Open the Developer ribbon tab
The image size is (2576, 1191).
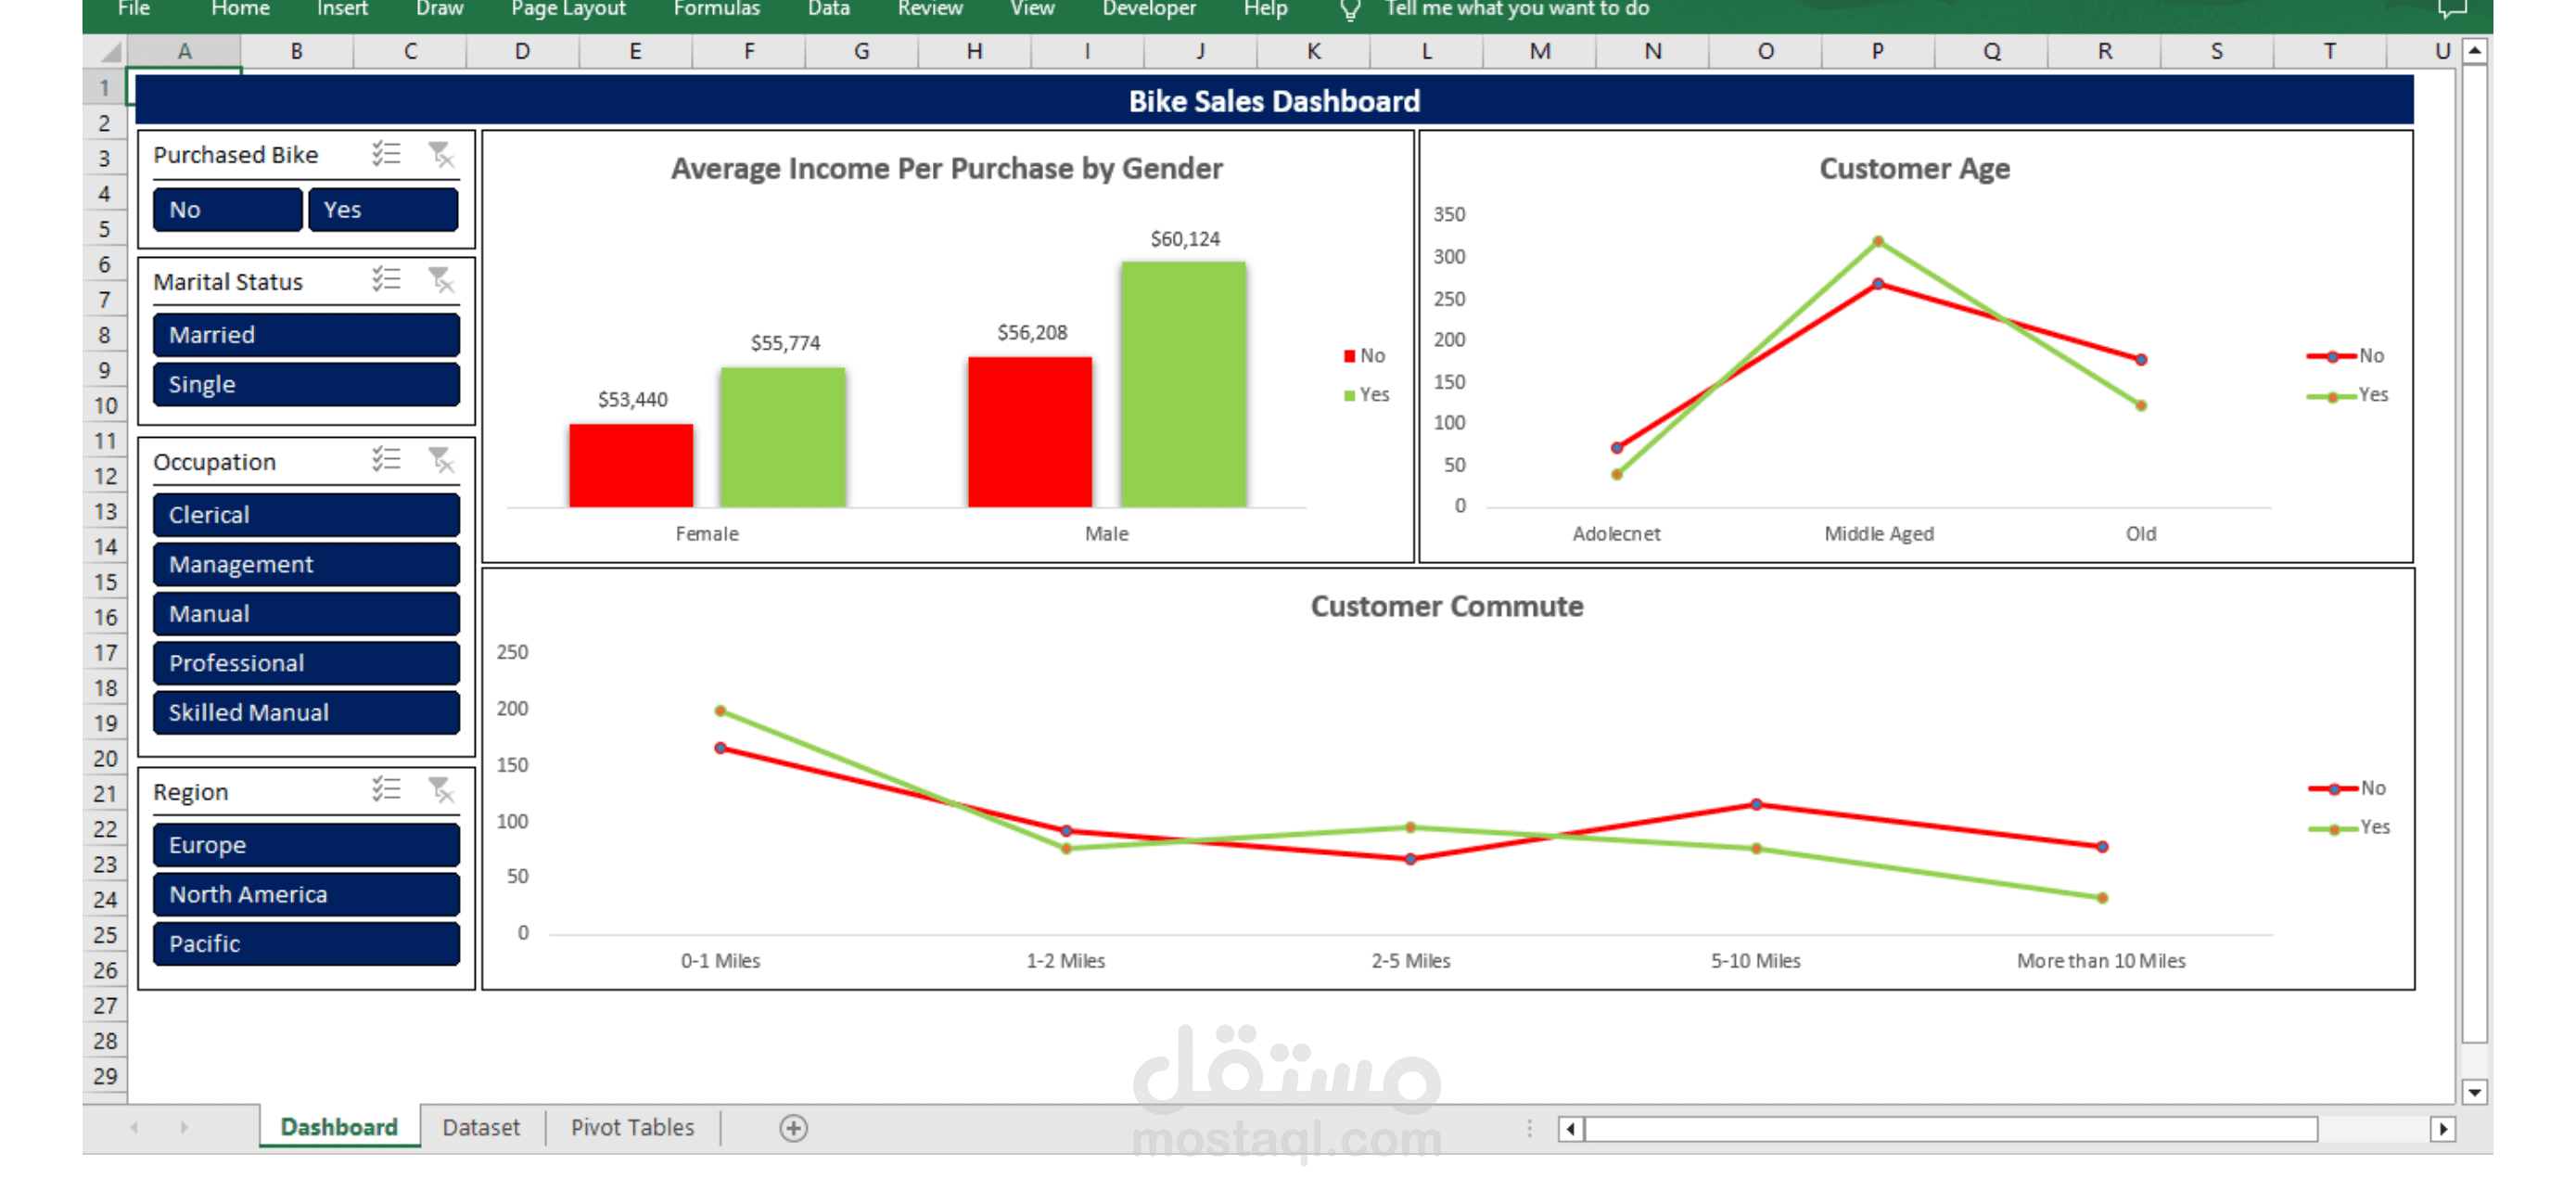[x=1148, y=9]
